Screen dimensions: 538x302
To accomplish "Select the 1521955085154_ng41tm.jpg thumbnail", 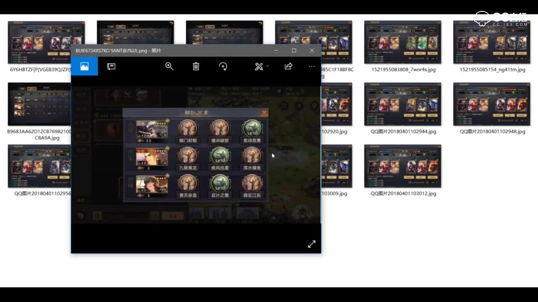I will pos(492,42).
